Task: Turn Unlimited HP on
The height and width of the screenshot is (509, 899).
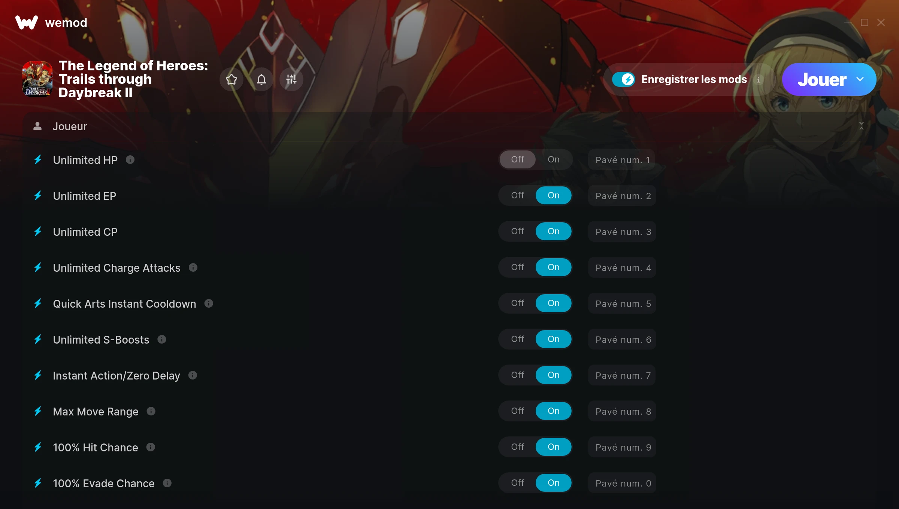Action: click(x=554, y=159)
